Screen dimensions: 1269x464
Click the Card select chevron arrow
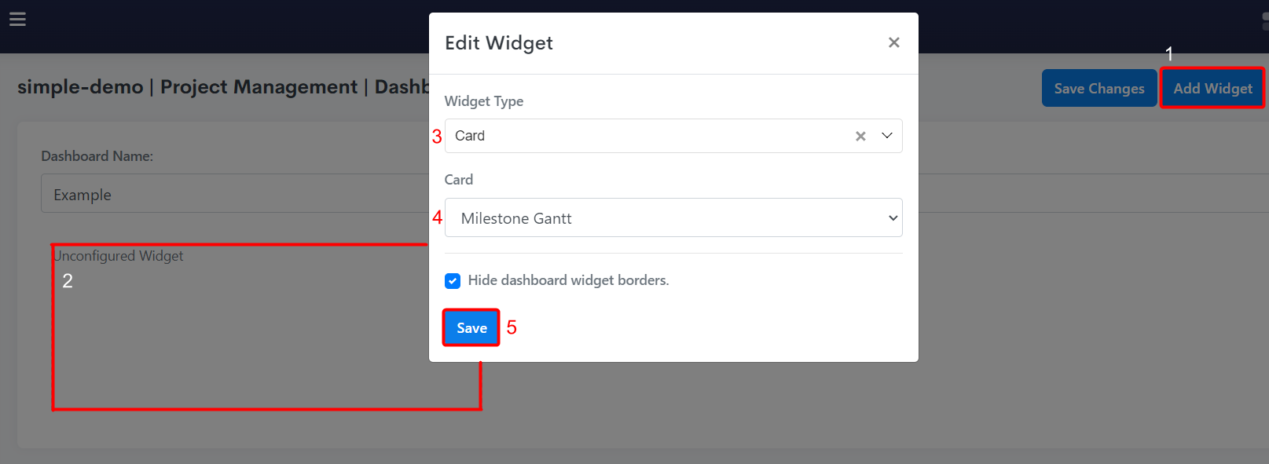click(x=893, y=218)
